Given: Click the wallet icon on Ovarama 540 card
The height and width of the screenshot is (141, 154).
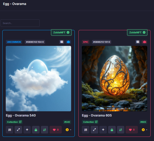Looking at the screenshot, I should pos(62,42).
